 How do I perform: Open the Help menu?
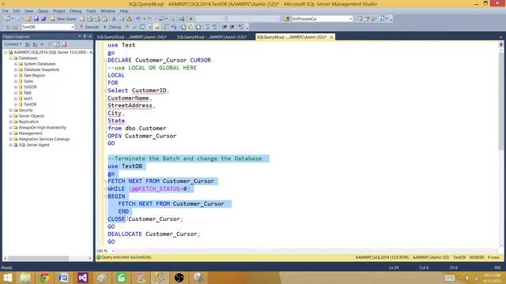(124, 11)
